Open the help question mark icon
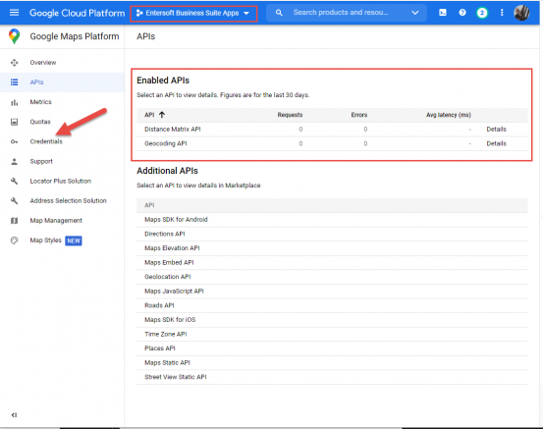 [x=462, y=13]
